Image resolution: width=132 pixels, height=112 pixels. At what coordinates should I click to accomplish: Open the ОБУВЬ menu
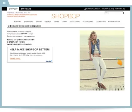(x=56, y=22)
